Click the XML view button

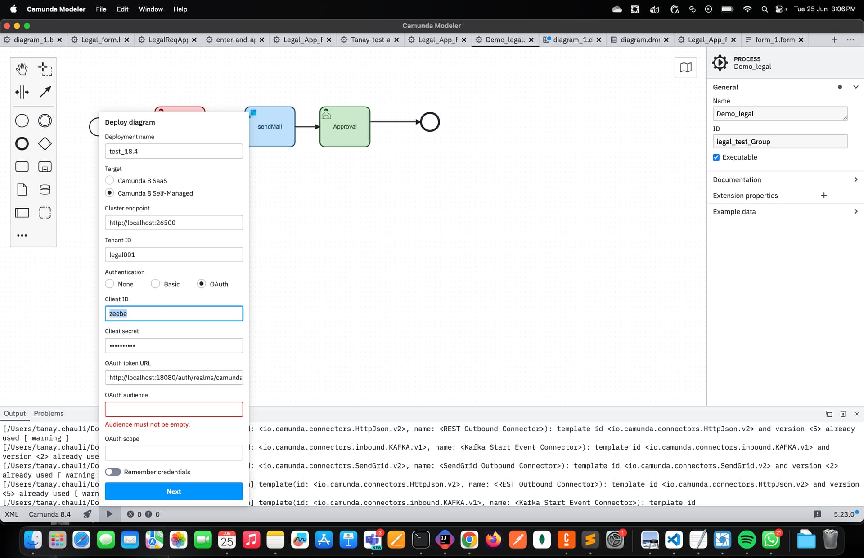pyautogui.click(x=12, y=514)
